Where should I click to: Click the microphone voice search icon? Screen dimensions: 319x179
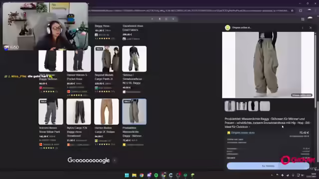pos(159,19)
